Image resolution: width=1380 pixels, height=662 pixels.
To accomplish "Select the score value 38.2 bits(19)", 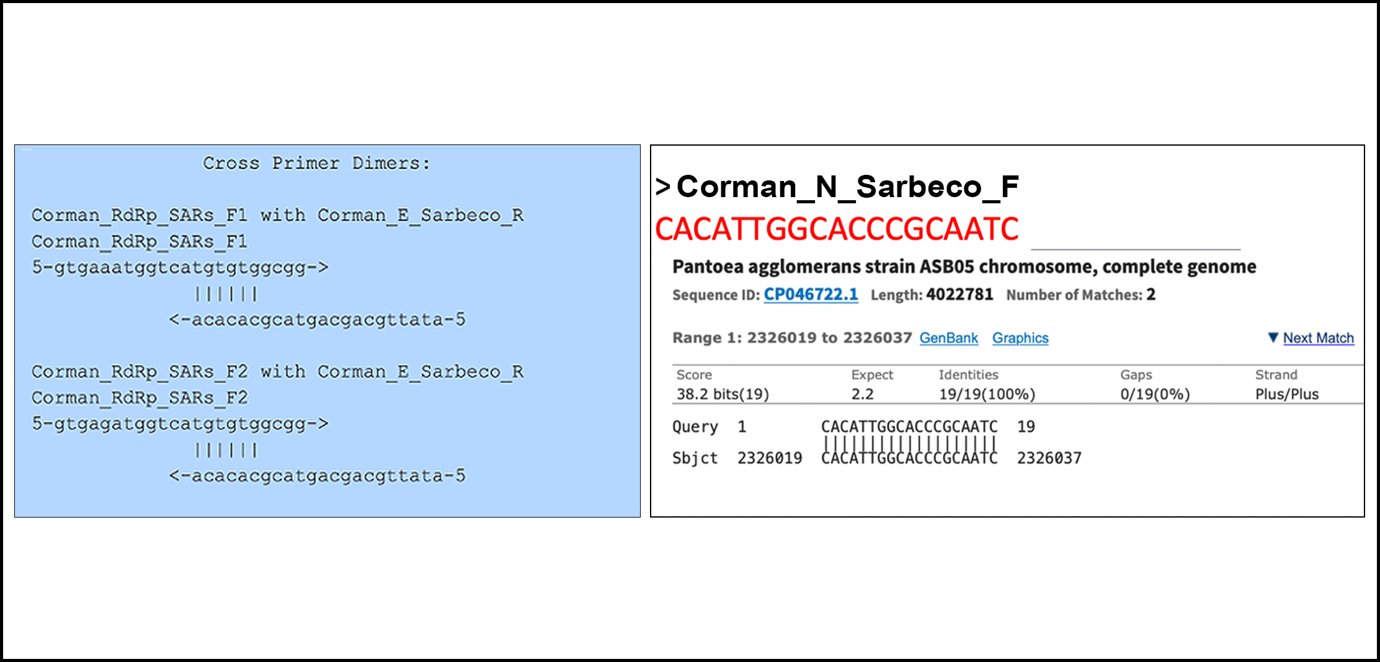I will [x=723, y=394].
